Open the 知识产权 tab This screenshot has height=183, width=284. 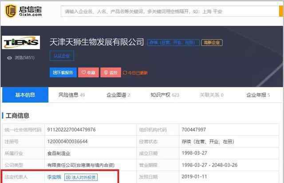pos(165,95)
